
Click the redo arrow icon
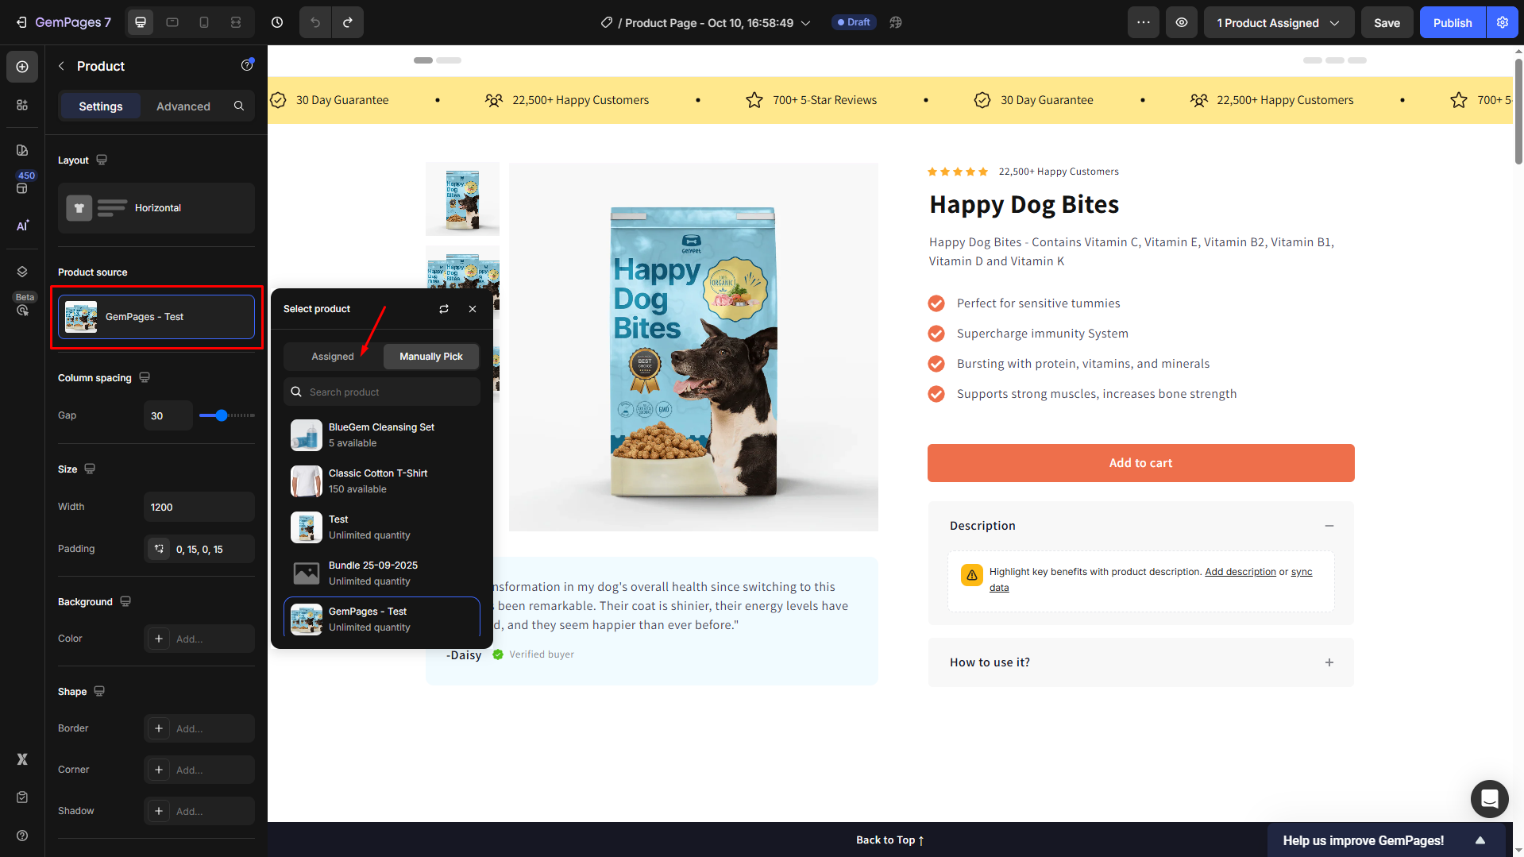tap(348, 22)
